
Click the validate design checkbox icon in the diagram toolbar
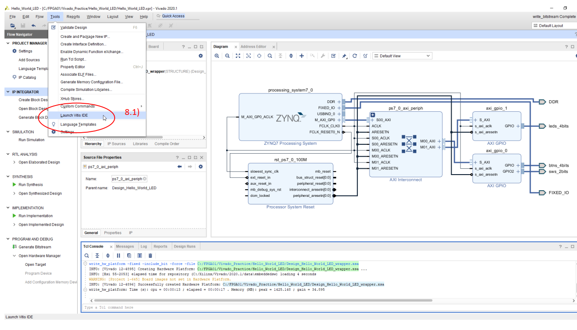tap(333, 56)
